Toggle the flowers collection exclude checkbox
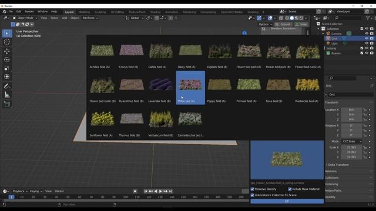Viewport: 376px width, 211px height. (362, 53)
